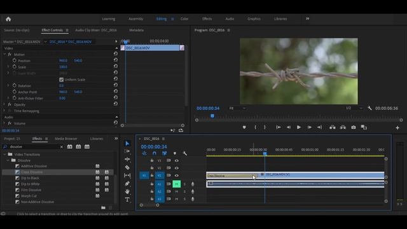
Task: Select the Additive Dissolve transition
Action: [34, 166]
